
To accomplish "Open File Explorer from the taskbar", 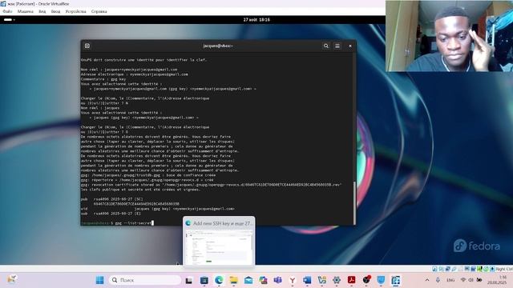I will (233, 280).
